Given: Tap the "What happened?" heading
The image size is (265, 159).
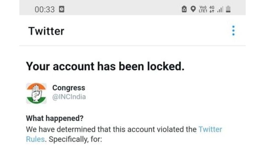Looking at the screenshot, I should click(x=55, y=118).
